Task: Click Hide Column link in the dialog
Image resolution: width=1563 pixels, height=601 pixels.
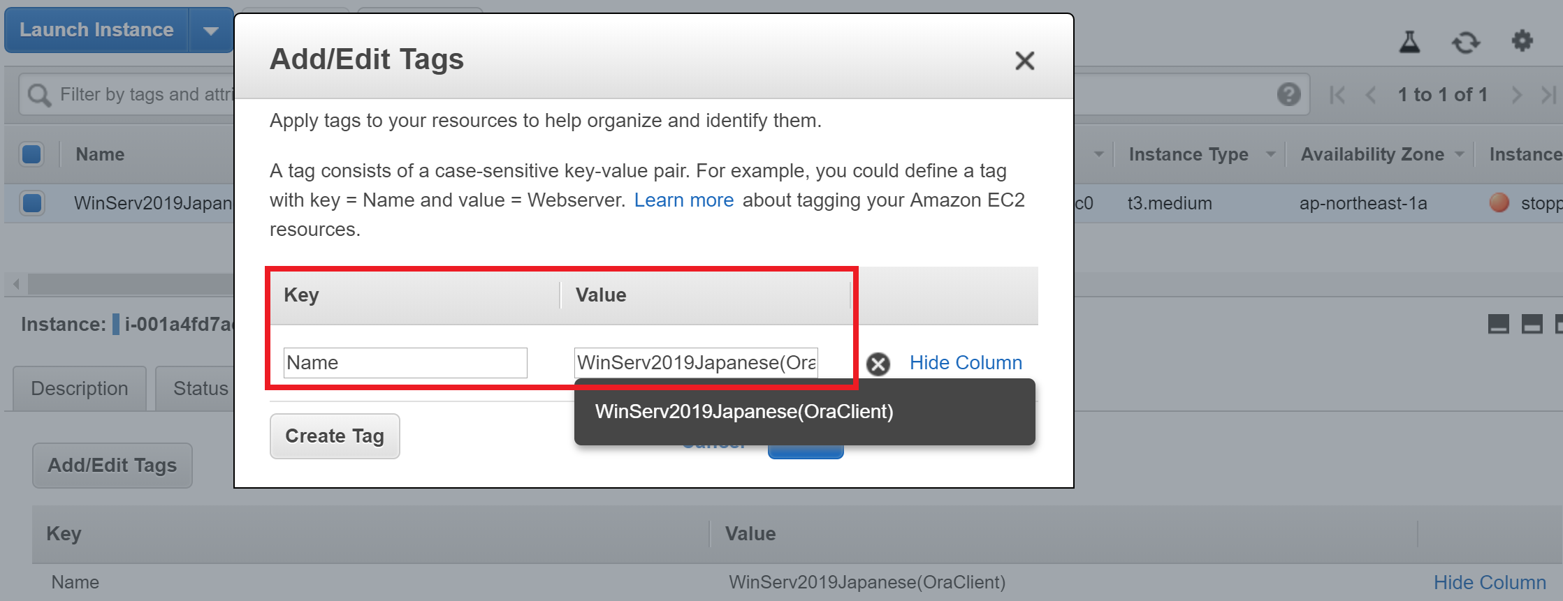Action: (x=966, y=363)
